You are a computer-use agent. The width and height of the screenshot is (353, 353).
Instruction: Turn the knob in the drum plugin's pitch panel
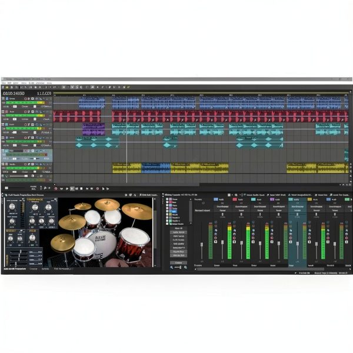pyautogui.click(x=32, y=238)
